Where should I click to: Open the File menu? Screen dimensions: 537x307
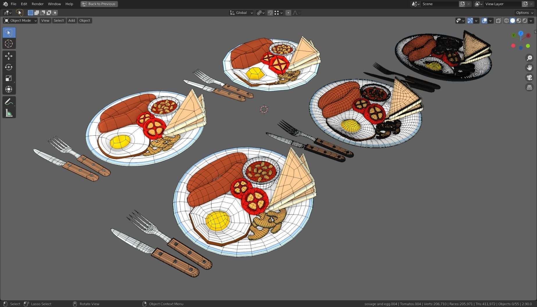13,4
